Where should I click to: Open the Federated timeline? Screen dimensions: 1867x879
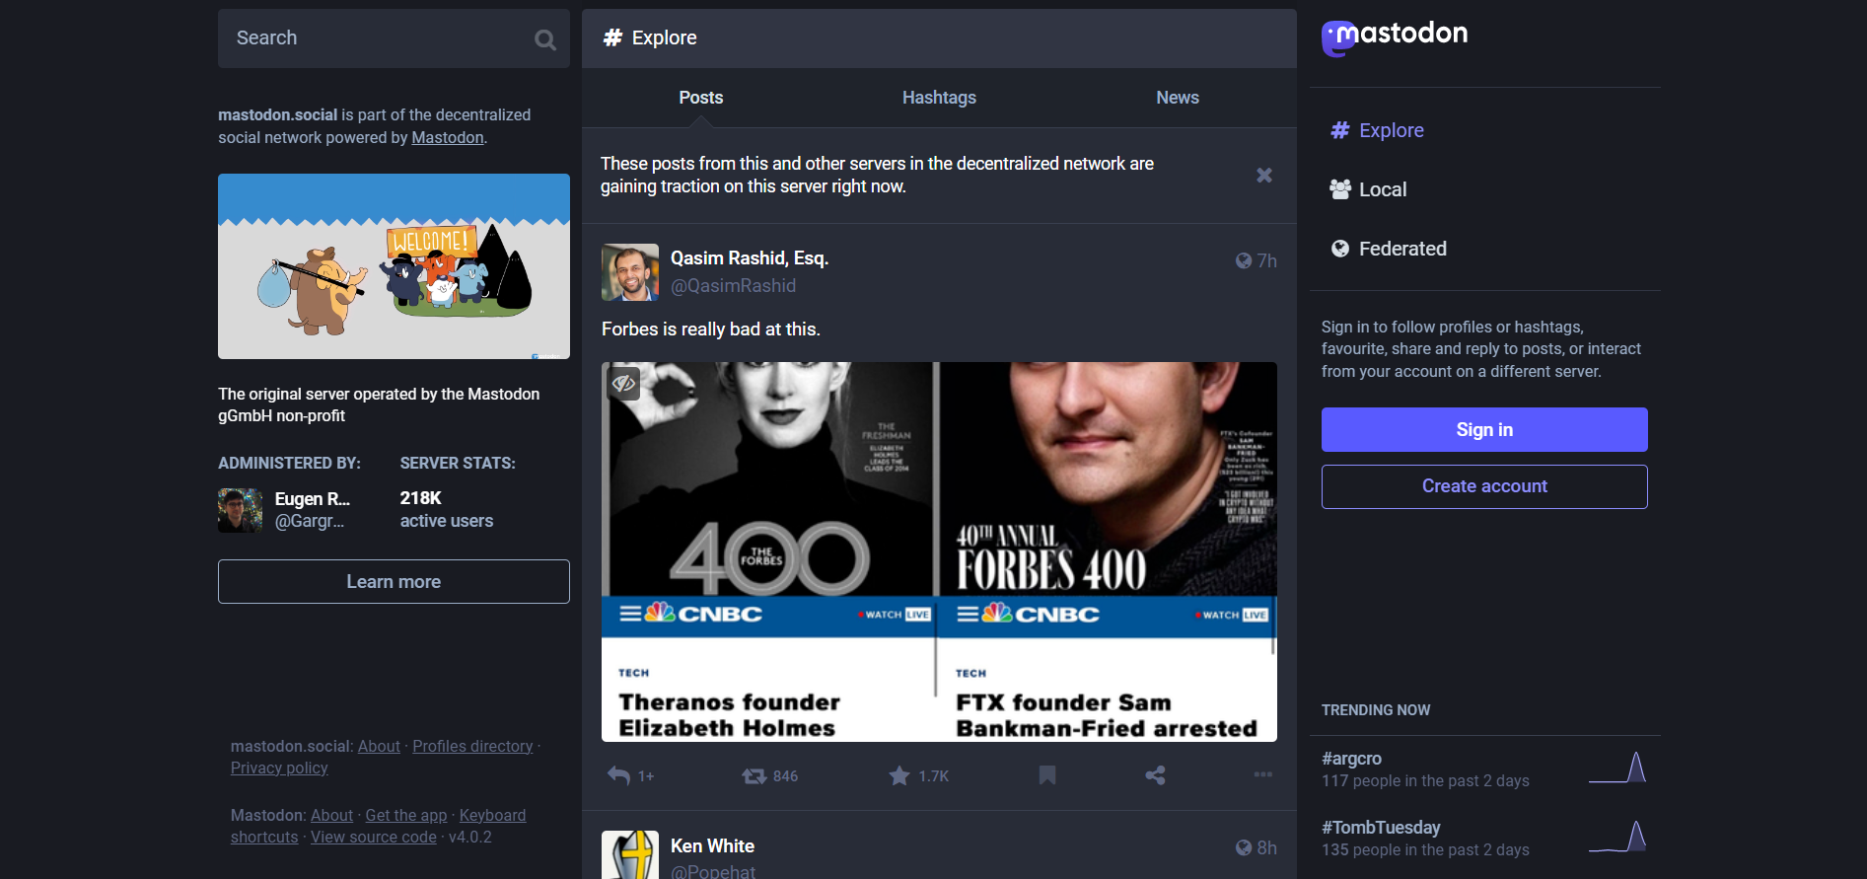[x=1389, y=249]
